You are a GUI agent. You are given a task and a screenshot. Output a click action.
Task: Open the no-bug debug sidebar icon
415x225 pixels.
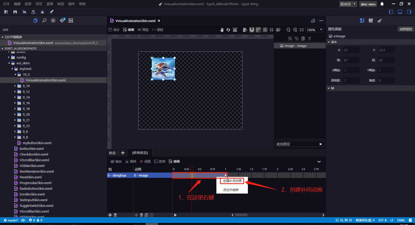[53, 20]
